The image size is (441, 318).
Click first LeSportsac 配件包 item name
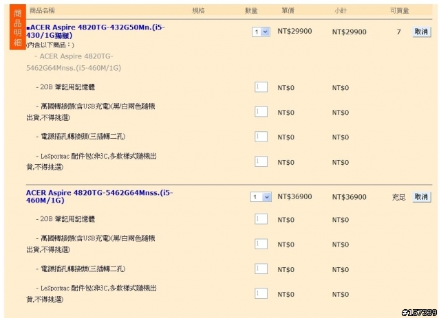(92, 161)
